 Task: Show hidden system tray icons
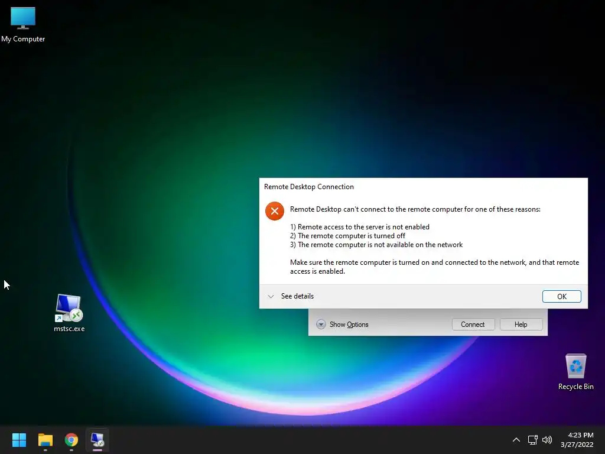516,440
